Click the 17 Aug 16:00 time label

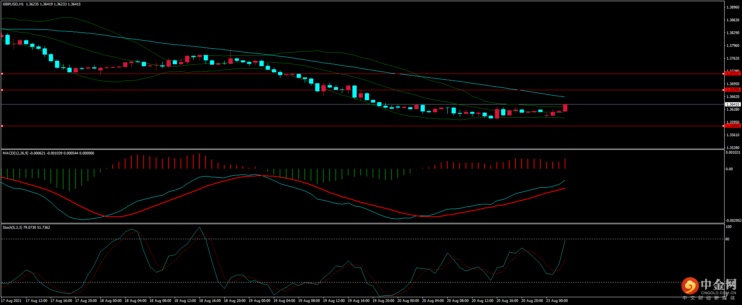[61, 301]
